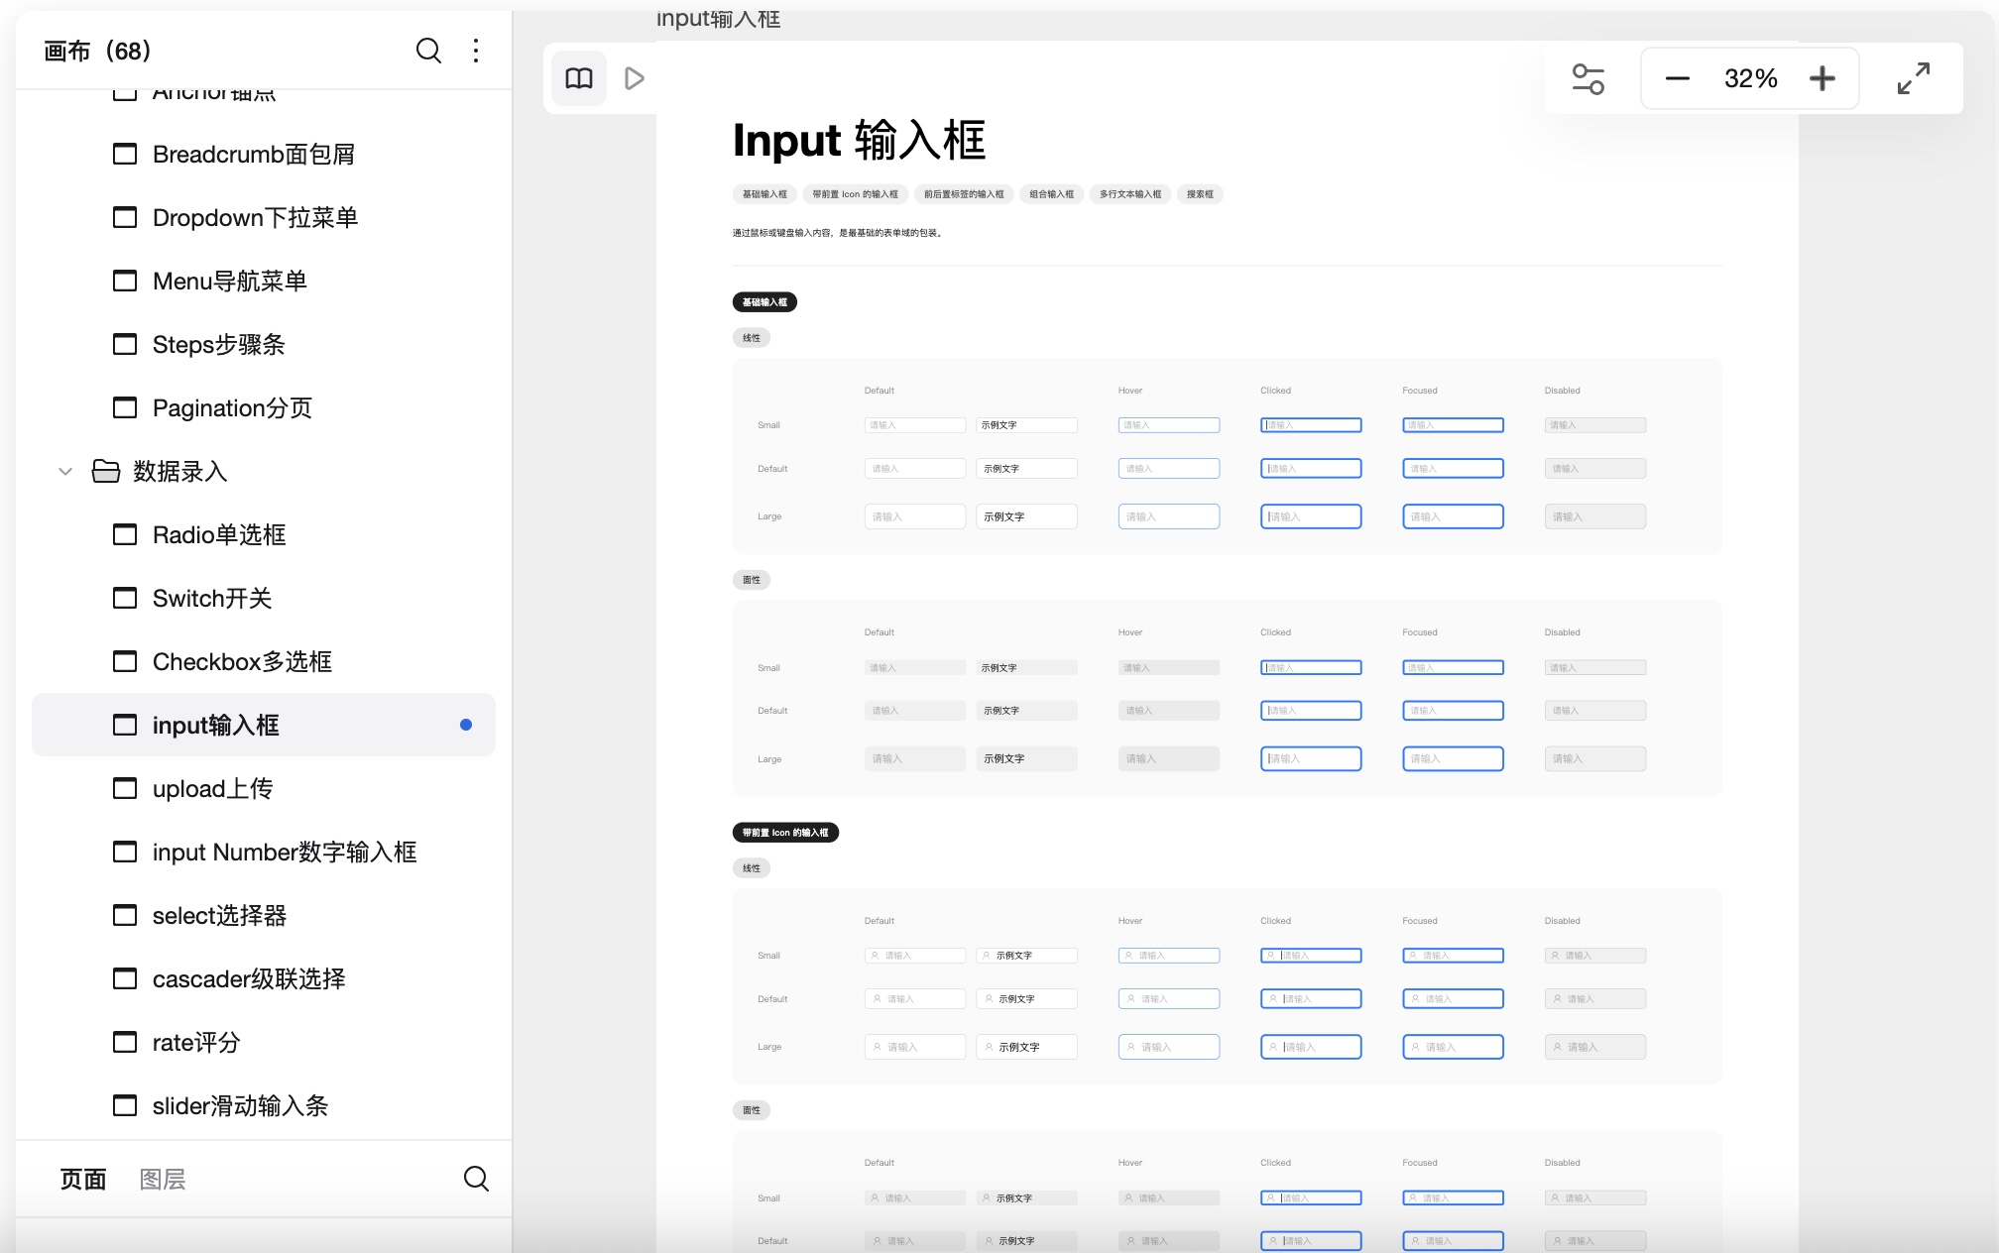Click the 组合输入框 tag
1999x1253 pixels.
click(1051, 194)
